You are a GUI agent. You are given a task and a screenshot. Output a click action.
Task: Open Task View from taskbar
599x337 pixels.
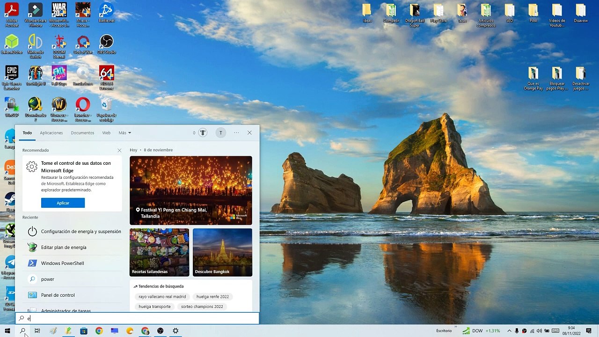[37, 331]
